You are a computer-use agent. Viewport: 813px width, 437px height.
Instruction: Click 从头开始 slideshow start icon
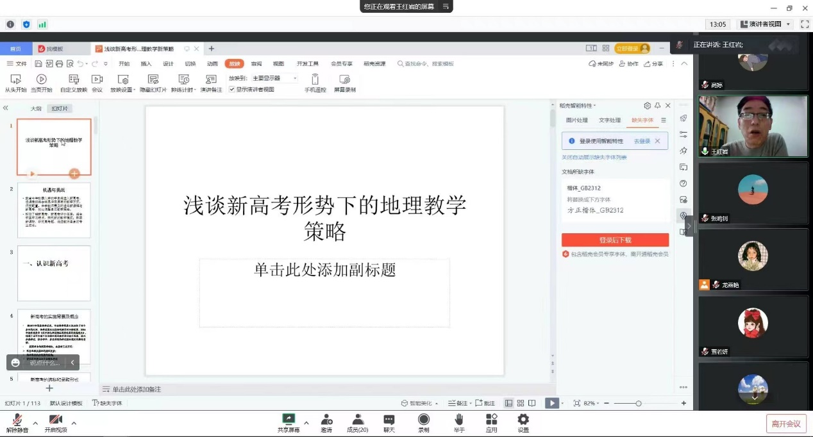[x=16, y=79]
